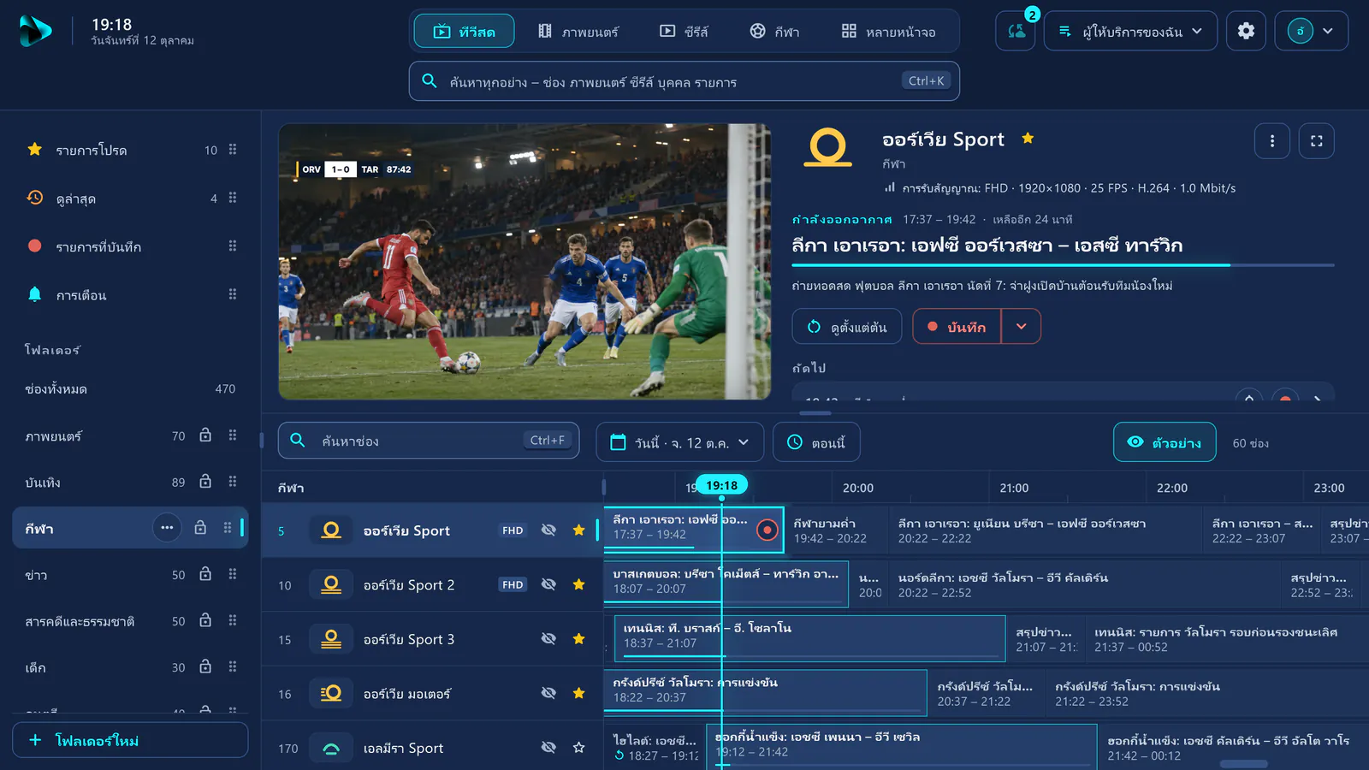Click the fullscreen icon beside ออร์เวีย Sport
The height and width of the screenshot is (770, 1369).
(1317, 141)
